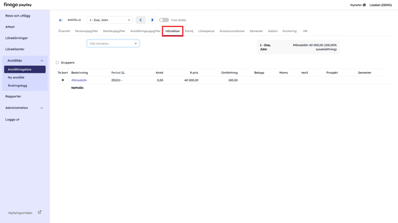Show the previous employee with left triangle
398x223 pixels.
[x=141, y=20]
